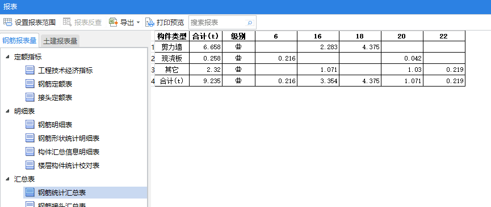Switch to the 土建报表量 tab
This screenshot has height=207, width=491.
tap(60, 41)
